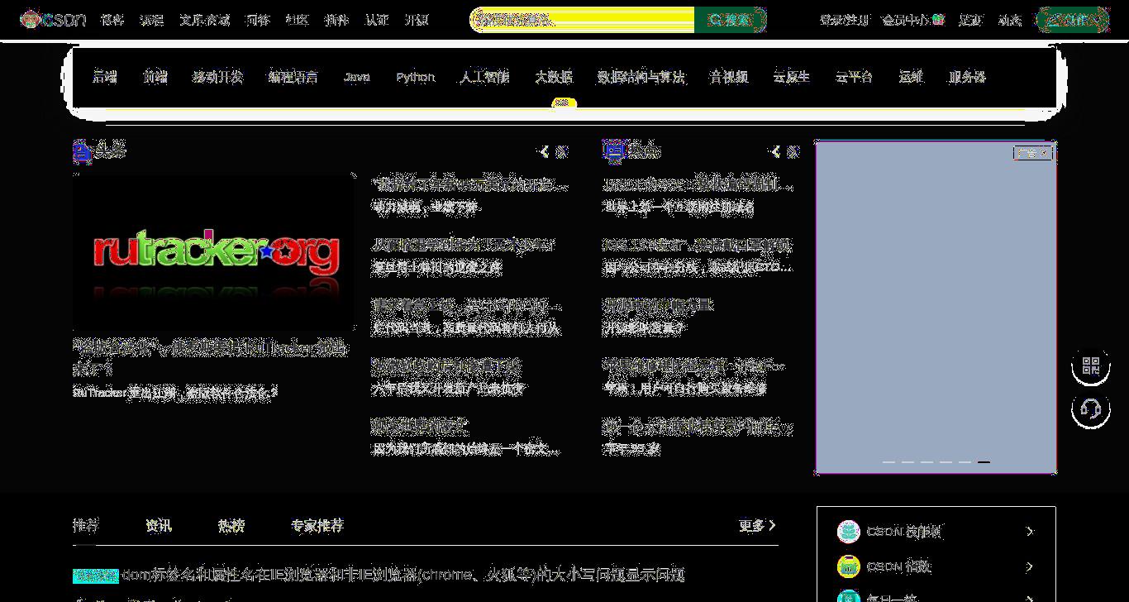
Task: Select the Python category tab
Action: point(415,77)
